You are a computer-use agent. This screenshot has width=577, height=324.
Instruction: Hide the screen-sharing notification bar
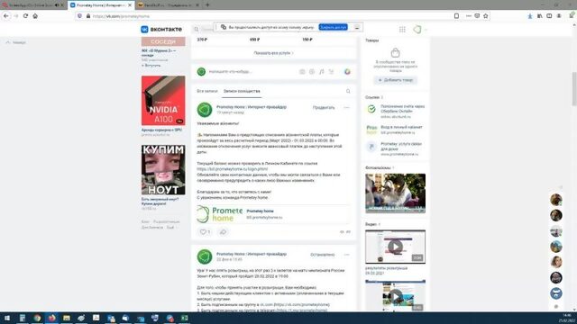[357, 28]
